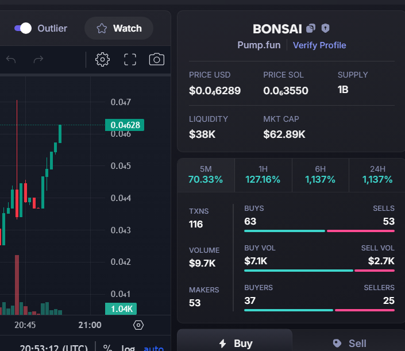Click the 0.04628 current price label
The width and height of the screenshot is (405, 351).
tap(125, 125)
